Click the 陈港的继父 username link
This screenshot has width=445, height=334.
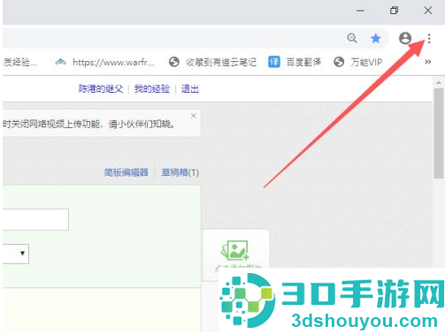(x=101, y=88)
